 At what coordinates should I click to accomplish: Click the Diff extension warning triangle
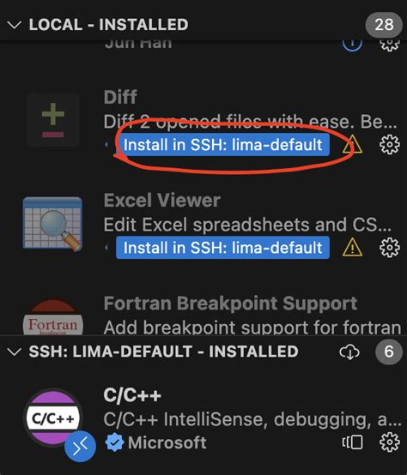click(x=352, y=145)
